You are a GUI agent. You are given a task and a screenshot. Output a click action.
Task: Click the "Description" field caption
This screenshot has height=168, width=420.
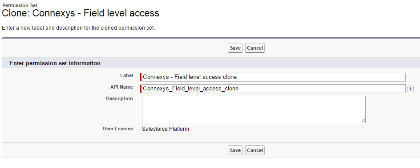(x=120, y=98)
